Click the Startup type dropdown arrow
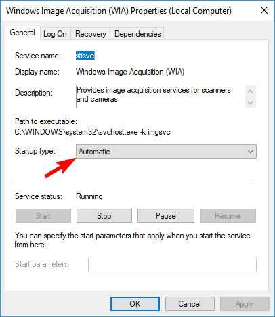Viewport: 275px width, 317px height. [251, 152]
